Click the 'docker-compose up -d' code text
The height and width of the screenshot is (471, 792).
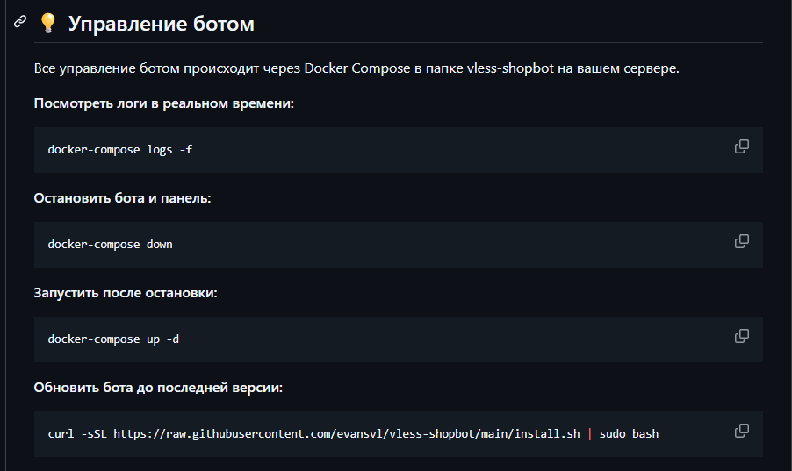pos(113,339)
